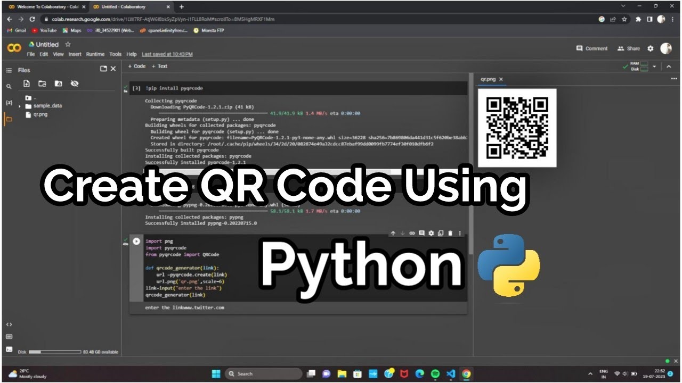Run the qrcode_generator code cell
Screen dimensions: 682x383
coord(136,241)
